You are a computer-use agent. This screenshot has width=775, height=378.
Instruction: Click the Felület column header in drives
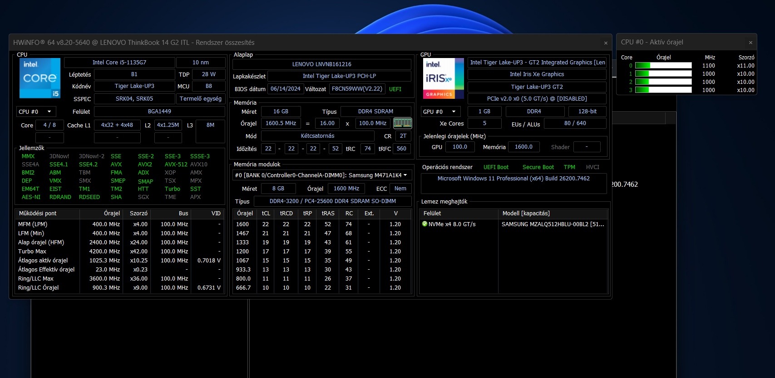click(458, 213)
